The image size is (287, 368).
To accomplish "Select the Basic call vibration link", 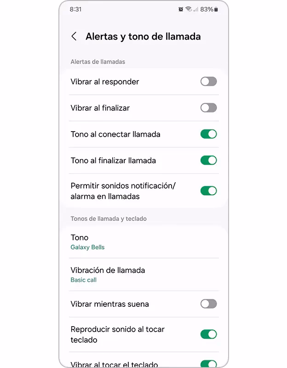I will (83, 280).
